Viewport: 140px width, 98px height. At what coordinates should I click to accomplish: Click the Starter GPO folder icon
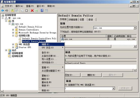[x=16, y=47]
